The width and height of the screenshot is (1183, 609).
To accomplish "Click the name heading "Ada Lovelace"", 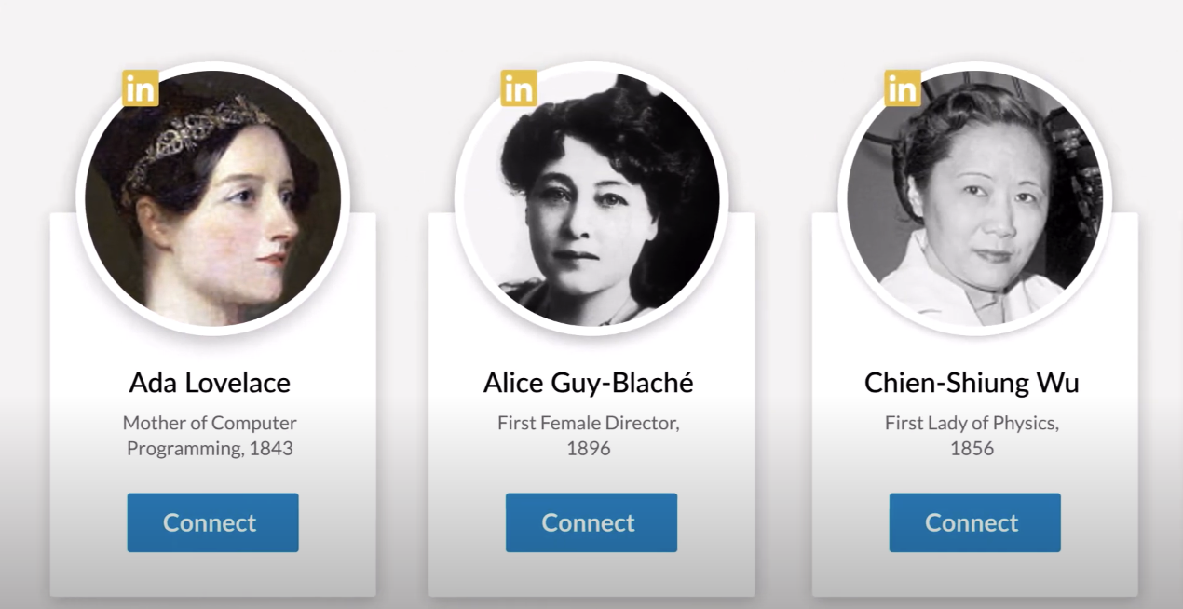I will coord(210,383).
